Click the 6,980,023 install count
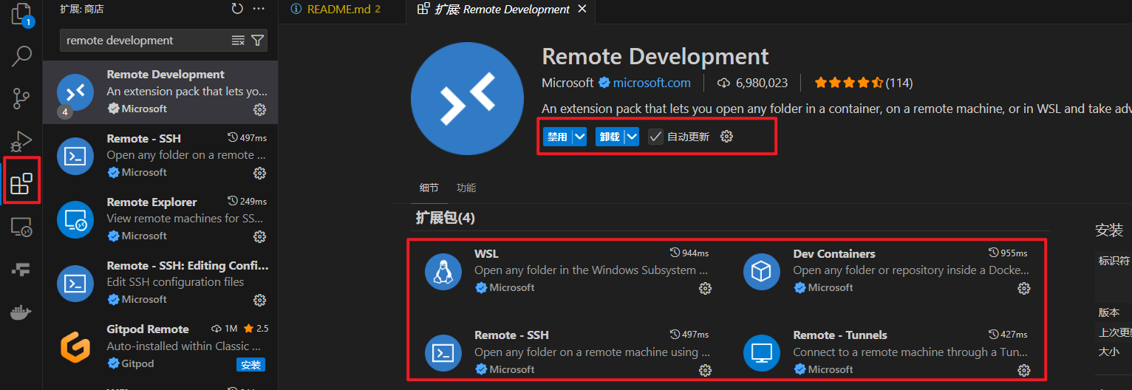1132x390 pixels. (x=753, y=83)
